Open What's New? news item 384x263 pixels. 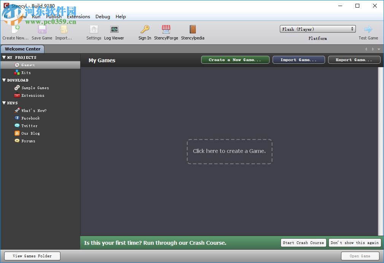(x=40, y=110)
